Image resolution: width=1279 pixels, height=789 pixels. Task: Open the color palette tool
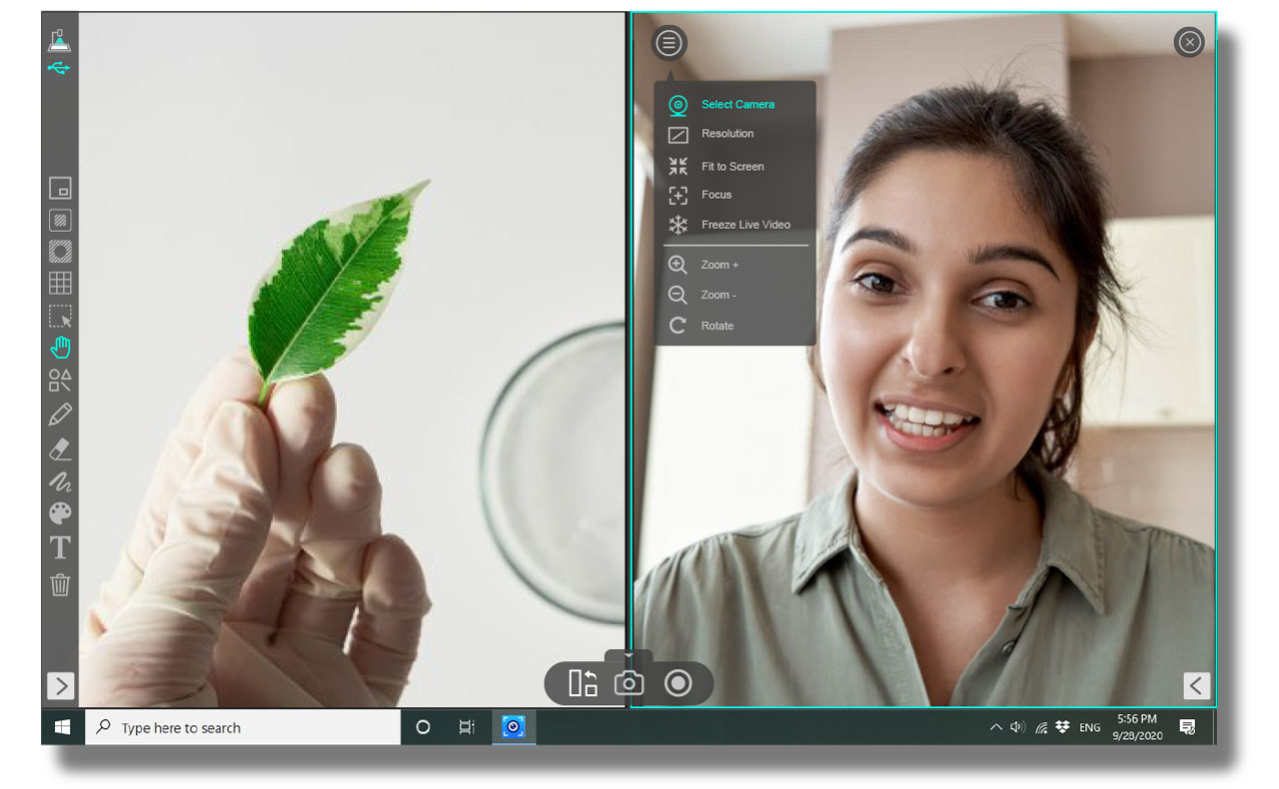click(x=60, y=513)
